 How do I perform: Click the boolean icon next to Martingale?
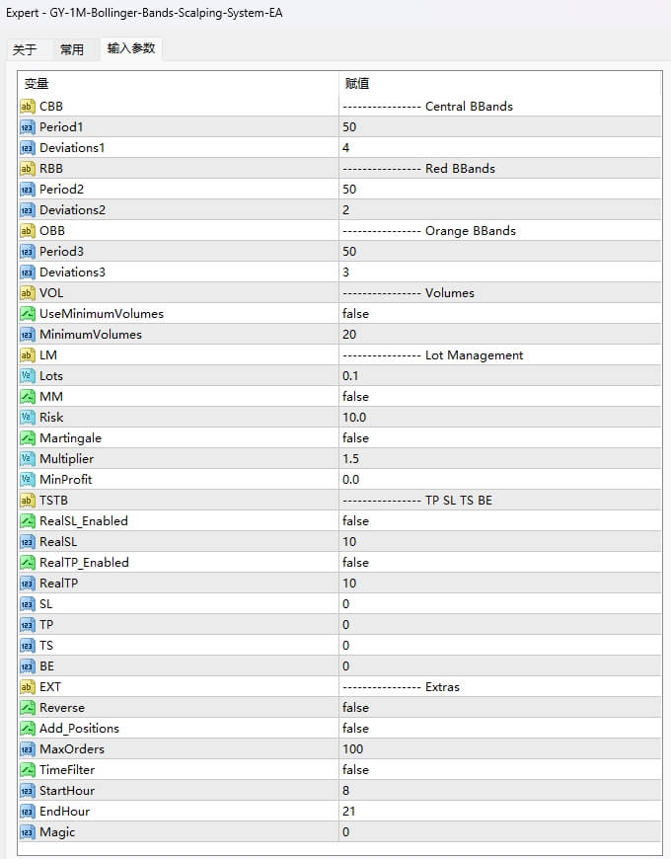(x=28, y=437)
